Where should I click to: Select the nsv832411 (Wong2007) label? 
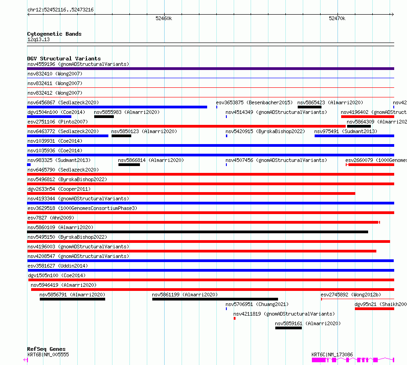tap(55, 83)
